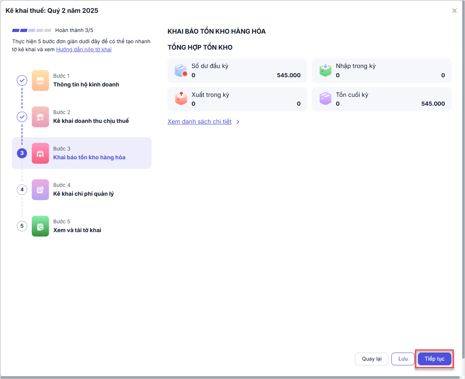Click the Bước 4 expense icon

40,190
